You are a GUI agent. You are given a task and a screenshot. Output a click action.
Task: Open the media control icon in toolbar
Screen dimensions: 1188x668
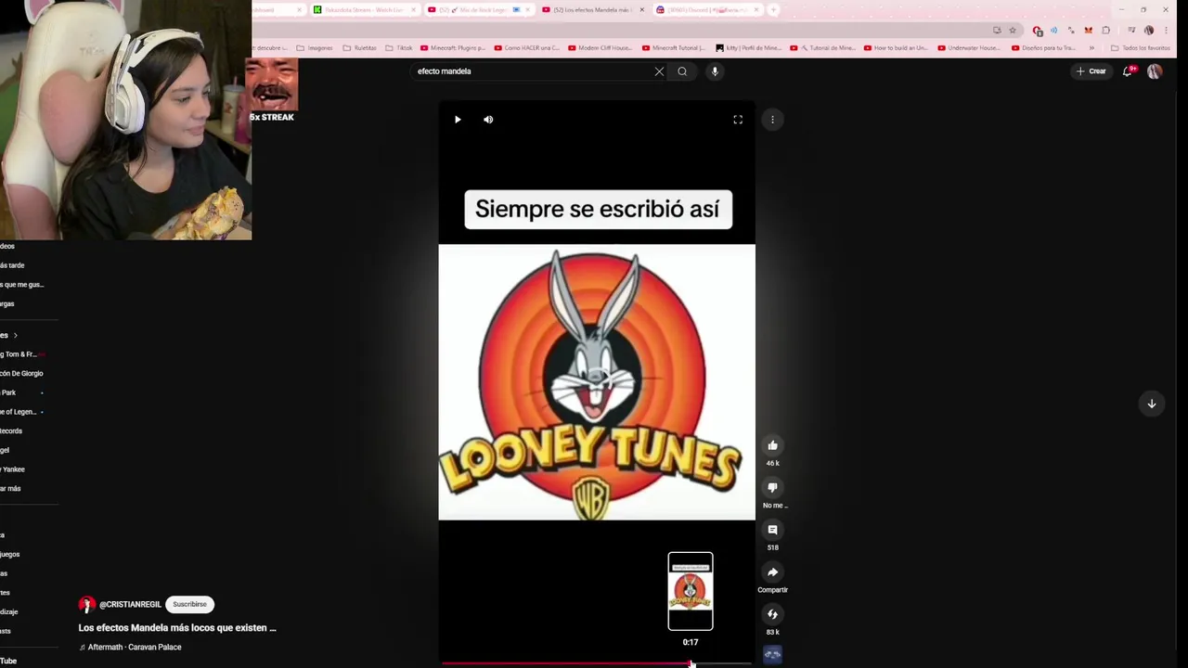point(1131,30)
